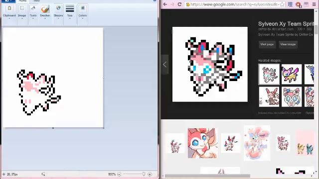Bookmark this page with the star icon
The width and height of the screenshot is (319, 179).
282,4
